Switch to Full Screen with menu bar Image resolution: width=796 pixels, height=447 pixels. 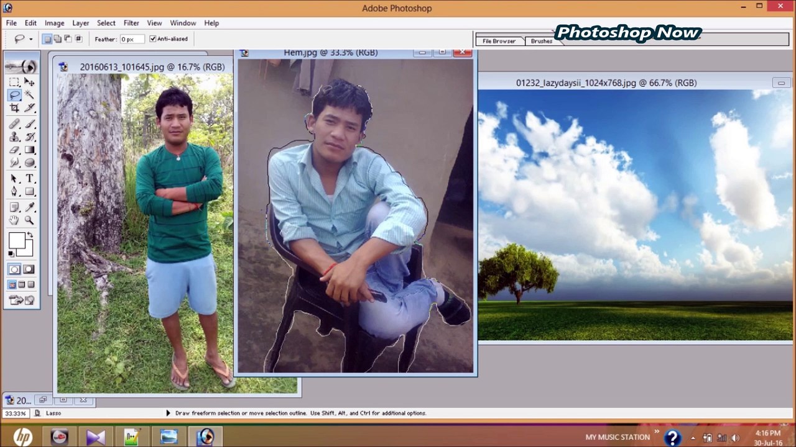click(x=22, y=285)
